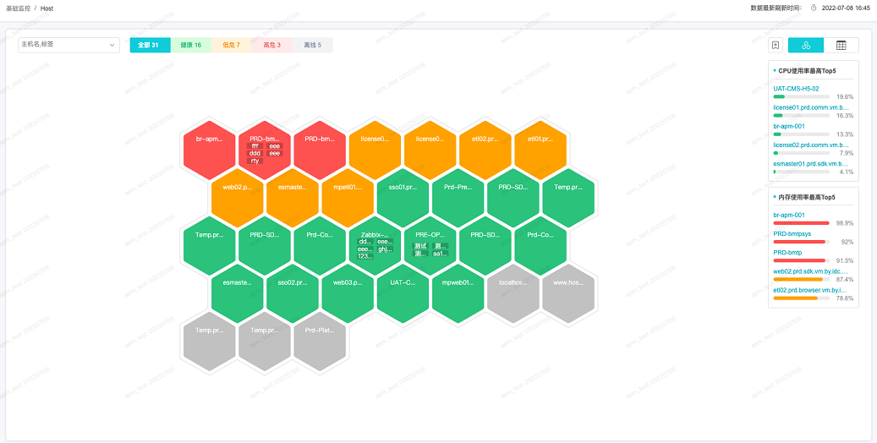The height and width of the screenshot is (443, 877).
Task: Select the green UAT-C hexagon
Action: [x=403, y=293]
